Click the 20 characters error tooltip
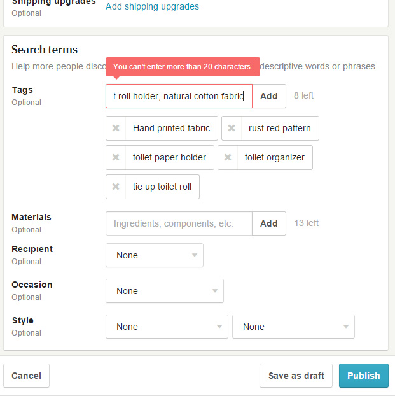Screen dimensions: 395x396 click(x=183, y=66)
